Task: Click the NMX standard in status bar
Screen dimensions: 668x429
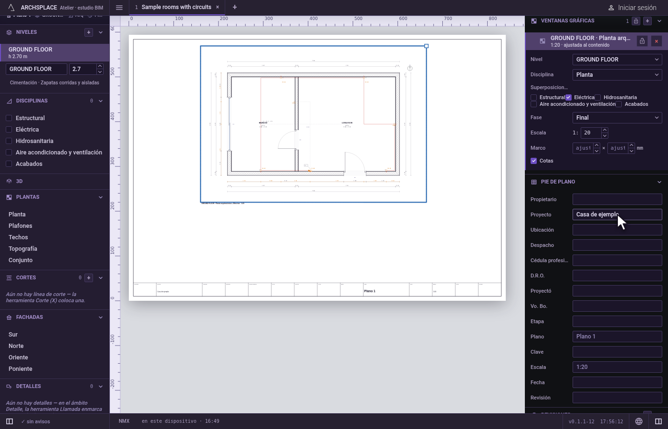Action: pyautogui.click(x=124, y=421)
